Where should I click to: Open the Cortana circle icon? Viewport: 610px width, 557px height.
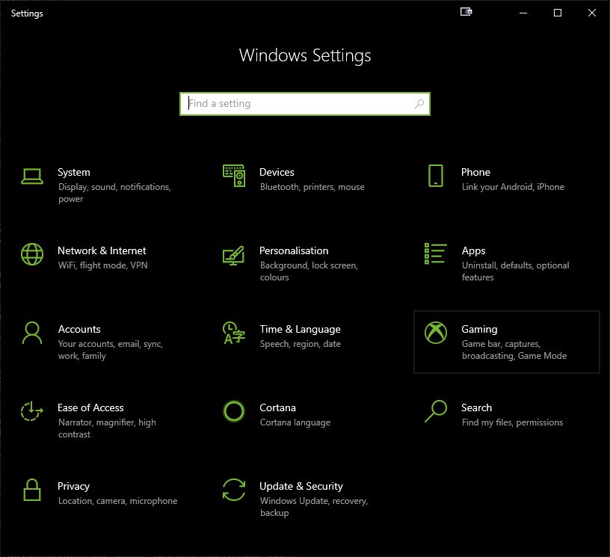point(234,411)
